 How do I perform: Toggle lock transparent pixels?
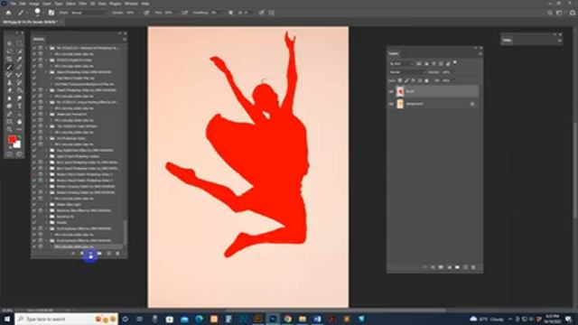pyautogui.click(x=400, y=80)
